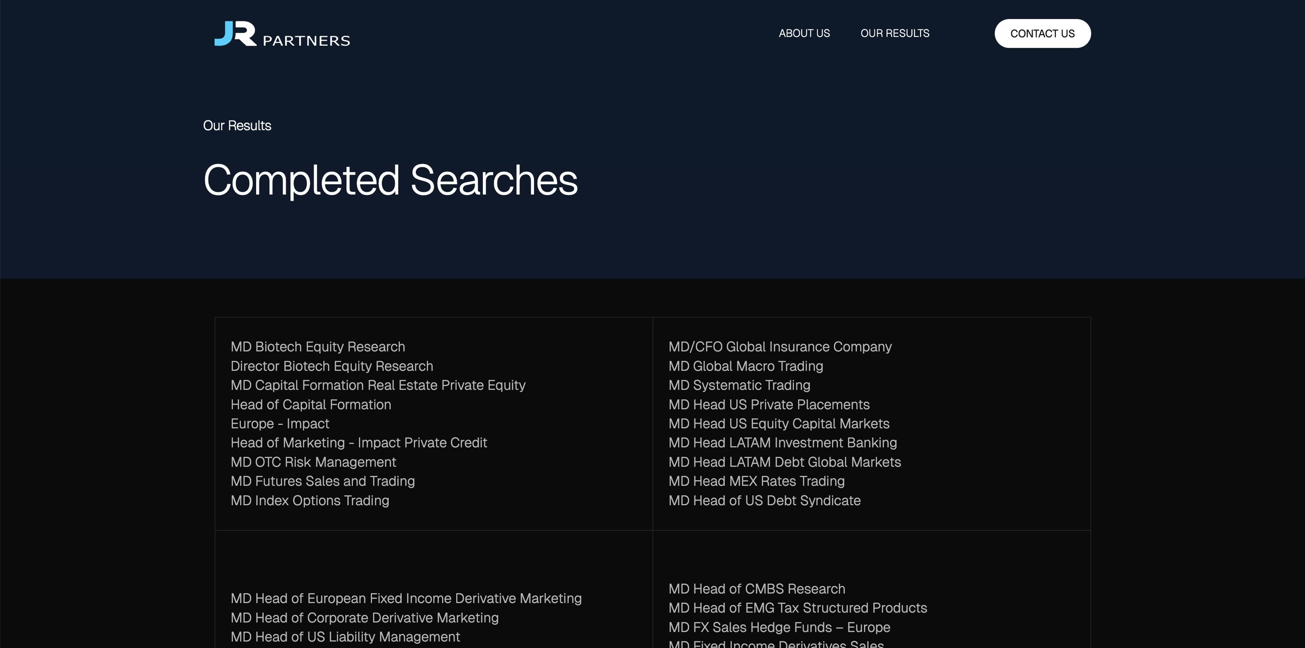
Task: Open the Our Results menu item
Action: 895,33
